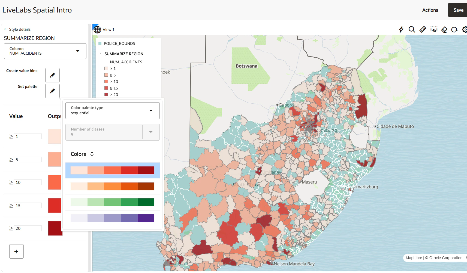
Task: Open map settings gear icon
Action: [465, 29]
